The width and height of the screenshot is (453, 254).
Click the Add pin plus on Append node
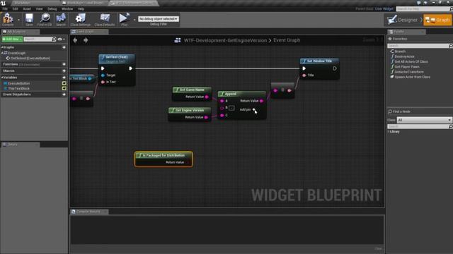(x=254, y=109)
